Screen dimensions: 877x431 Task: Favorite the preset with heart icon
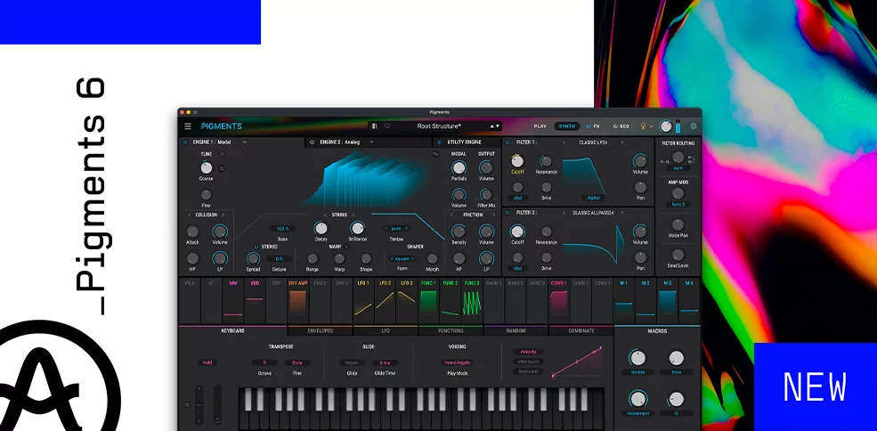point(387,126)
